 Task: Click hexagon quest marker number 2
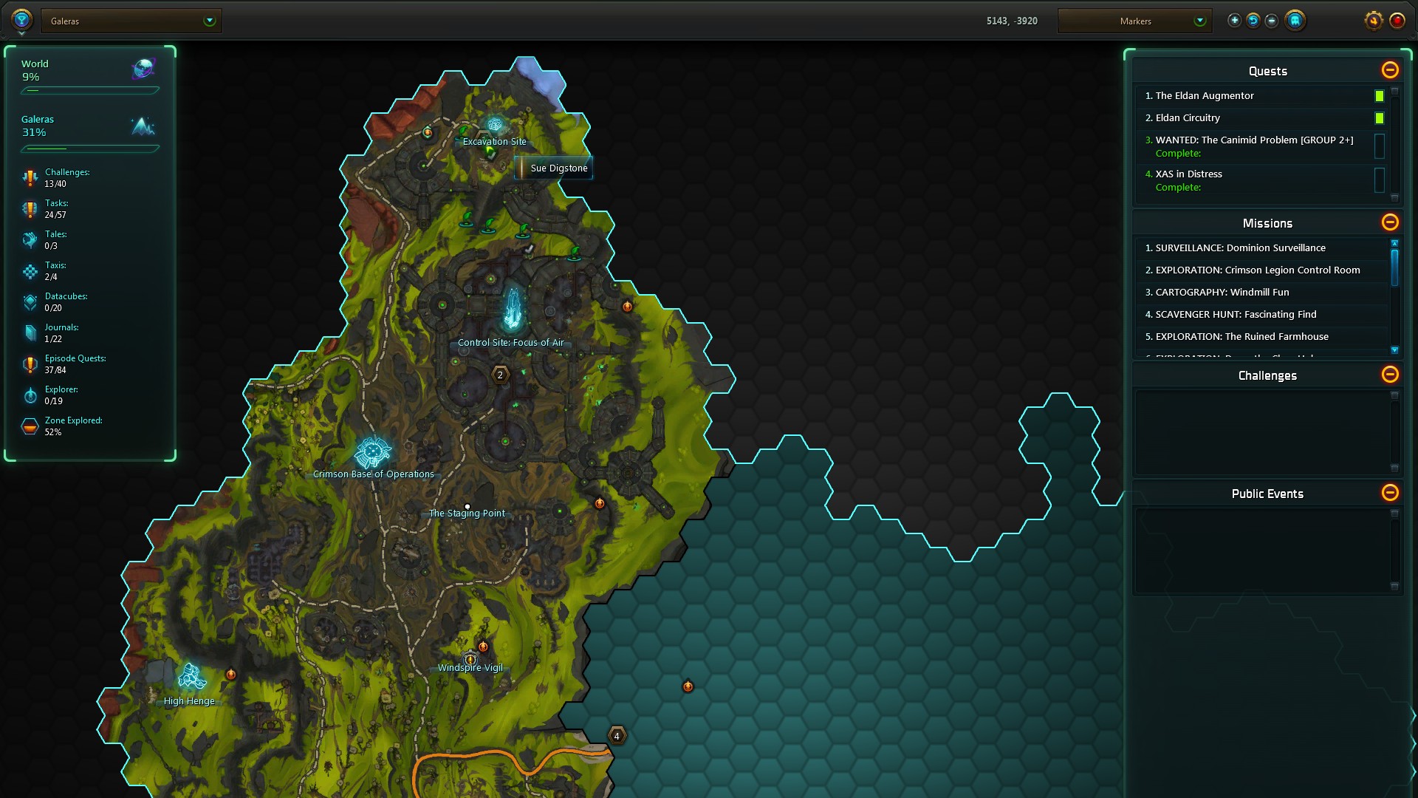pyautogui.click(x=500, y=375)
